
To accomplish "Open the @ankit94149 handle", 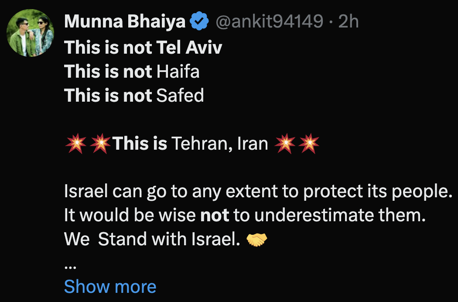I will click(270, 21).
